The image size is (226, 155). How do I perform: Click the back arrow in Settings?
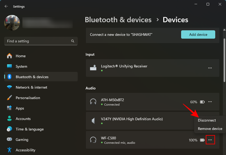click(6, 6)
